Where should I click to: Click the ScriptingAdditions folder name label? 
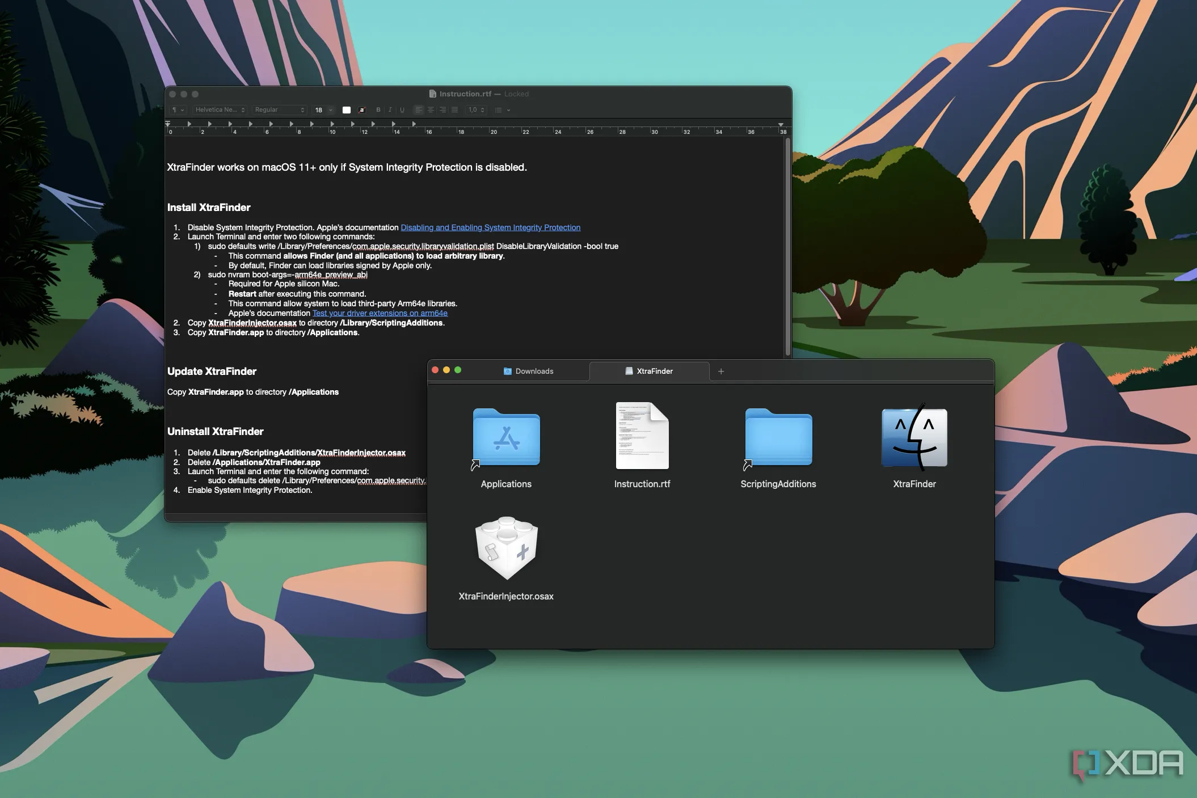pos(778,484)
